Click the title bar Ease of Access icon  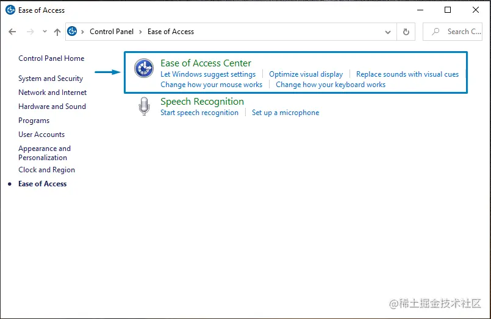[x=10, y=10]
